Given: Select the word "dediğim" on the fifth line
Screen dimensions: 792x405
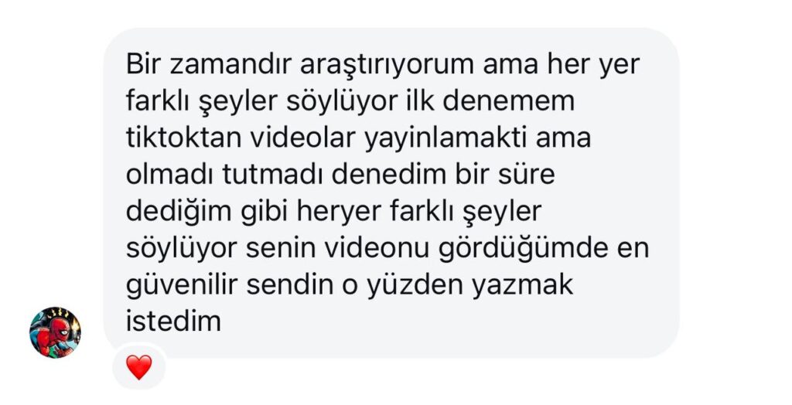Looking at the screenshot, I should point(179,213).
